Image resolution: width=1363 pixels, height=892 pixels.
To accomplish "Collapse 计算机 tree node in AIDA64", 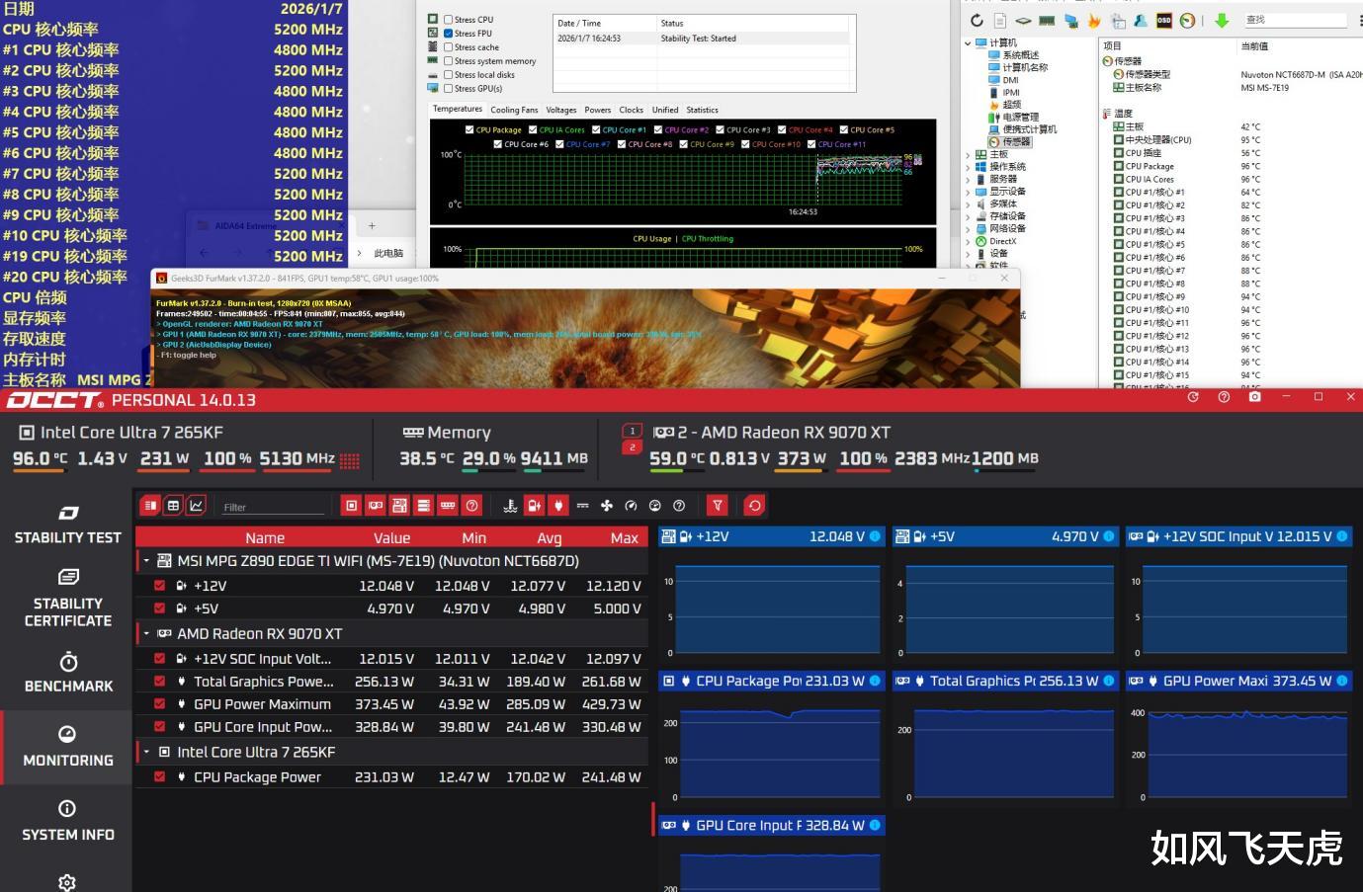I will (x=968, y=43).
